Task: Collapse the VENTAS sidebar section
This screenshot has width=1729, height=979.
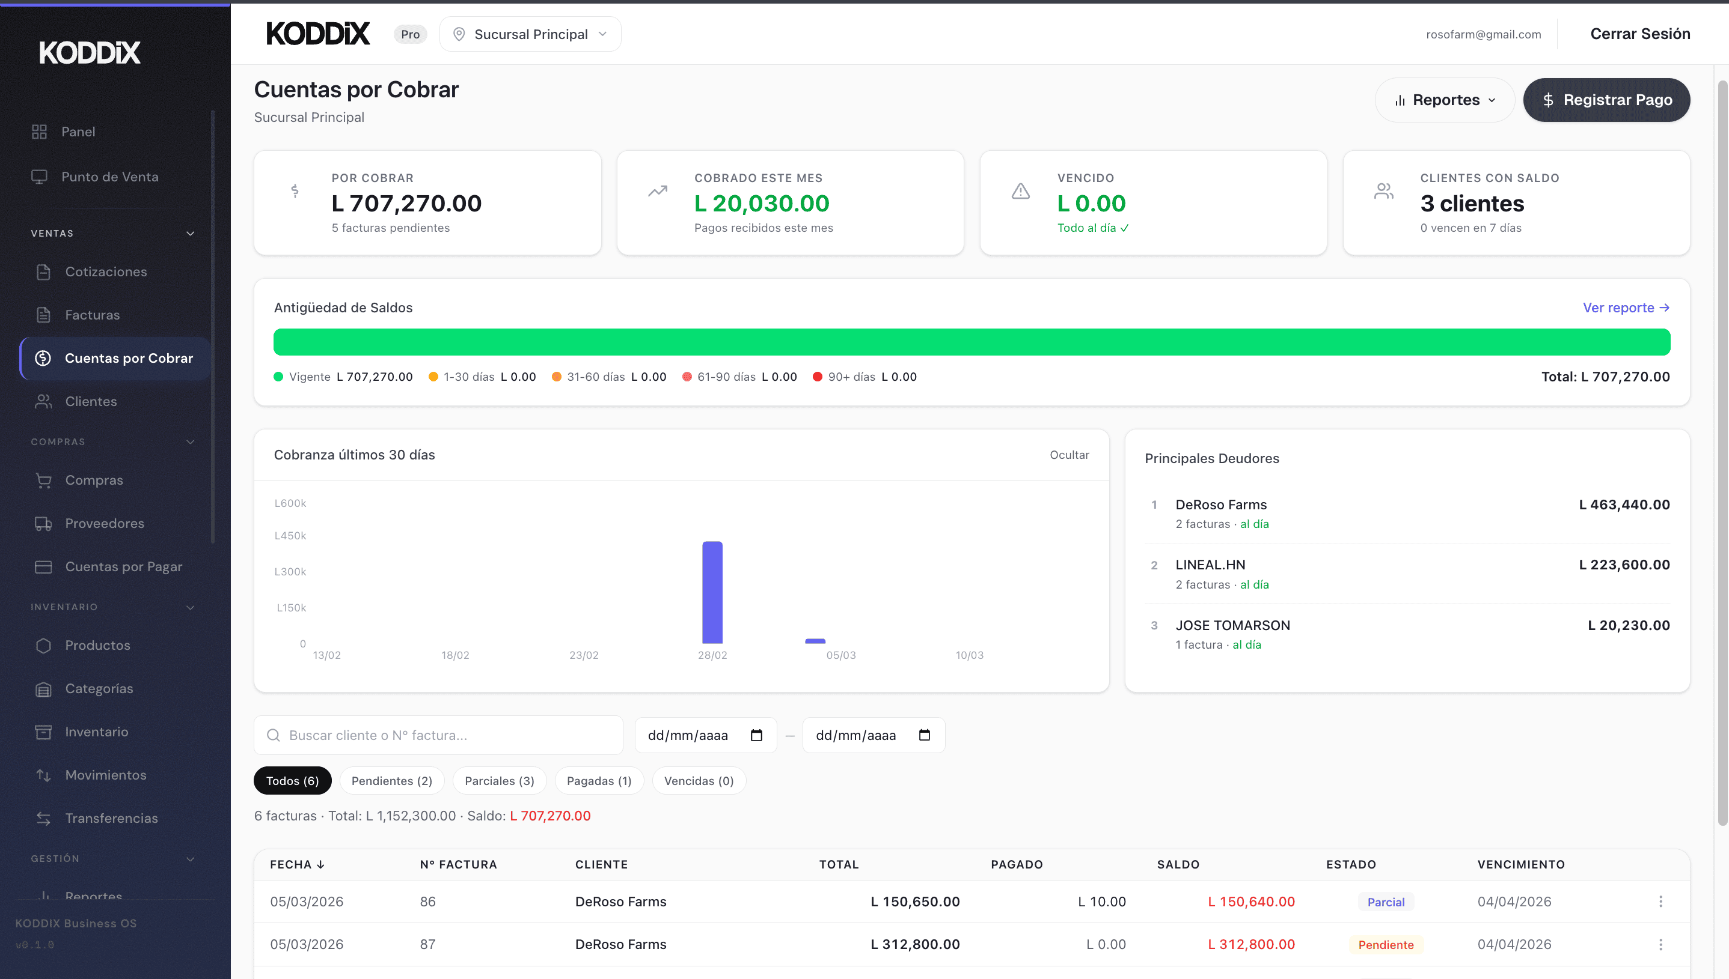Action: coord(190,233)
